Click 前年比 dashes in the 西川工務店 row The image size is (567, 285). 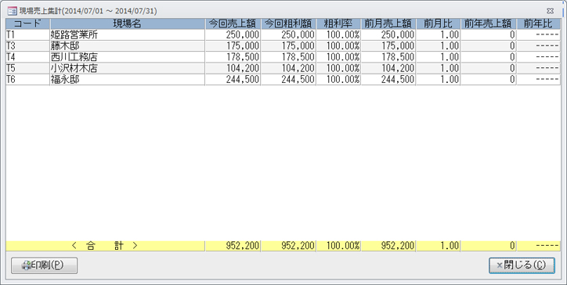[x=538, y=57]
